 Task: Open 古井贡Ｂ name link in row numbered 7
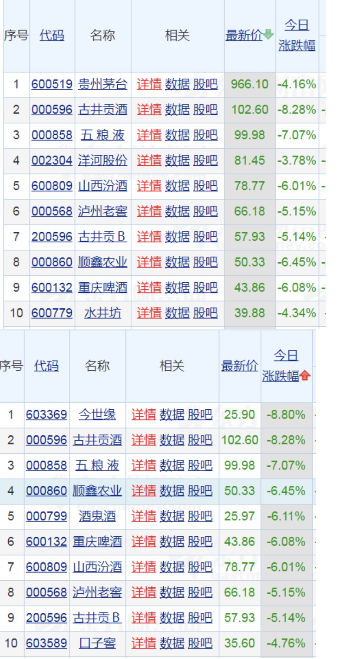(x=103, y=237)
